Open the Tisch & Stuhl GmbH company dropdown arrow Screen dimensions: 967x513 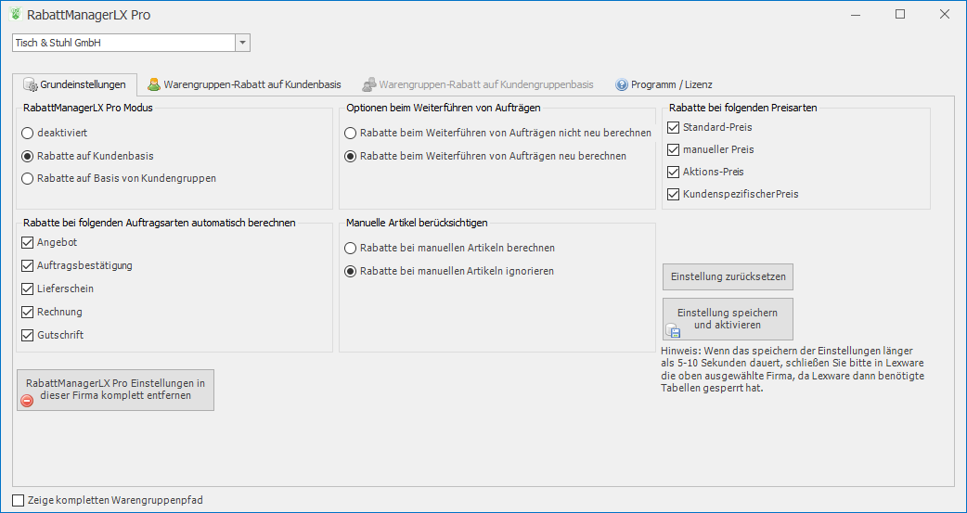242,44
